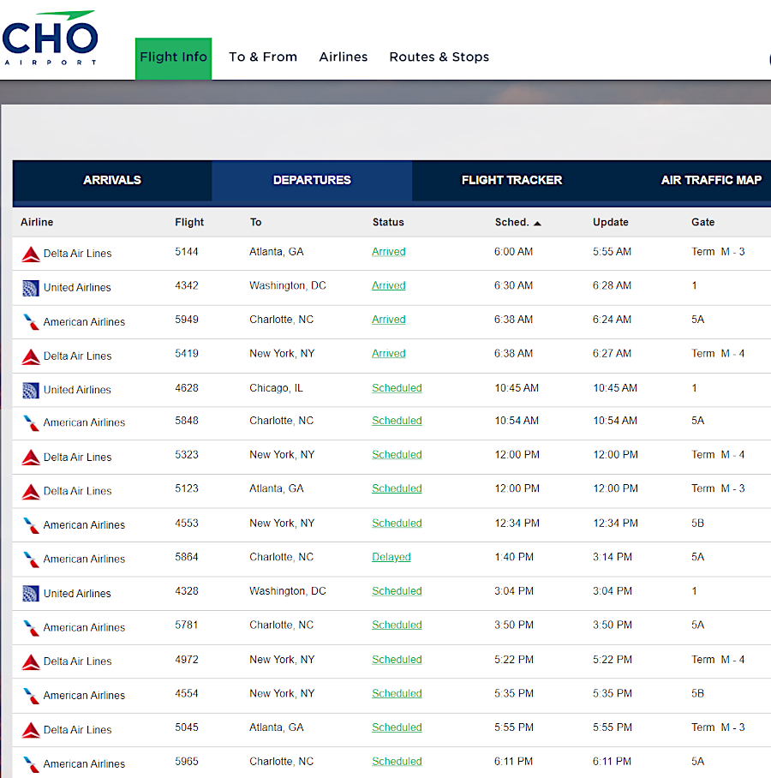Screen dimensions: 771x778
Task: Open the FLIGHT TRACKER tab
Action: coord(512,180)
